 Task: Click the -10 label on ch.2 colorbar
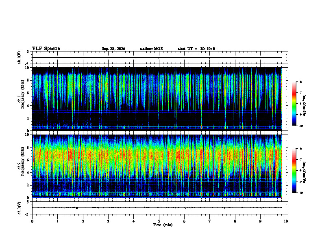coord(300,192)
